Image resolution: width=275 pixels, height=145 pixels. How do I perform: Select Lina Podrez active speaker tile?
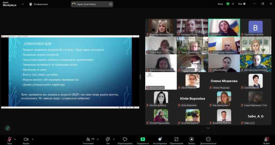(224, 28)
